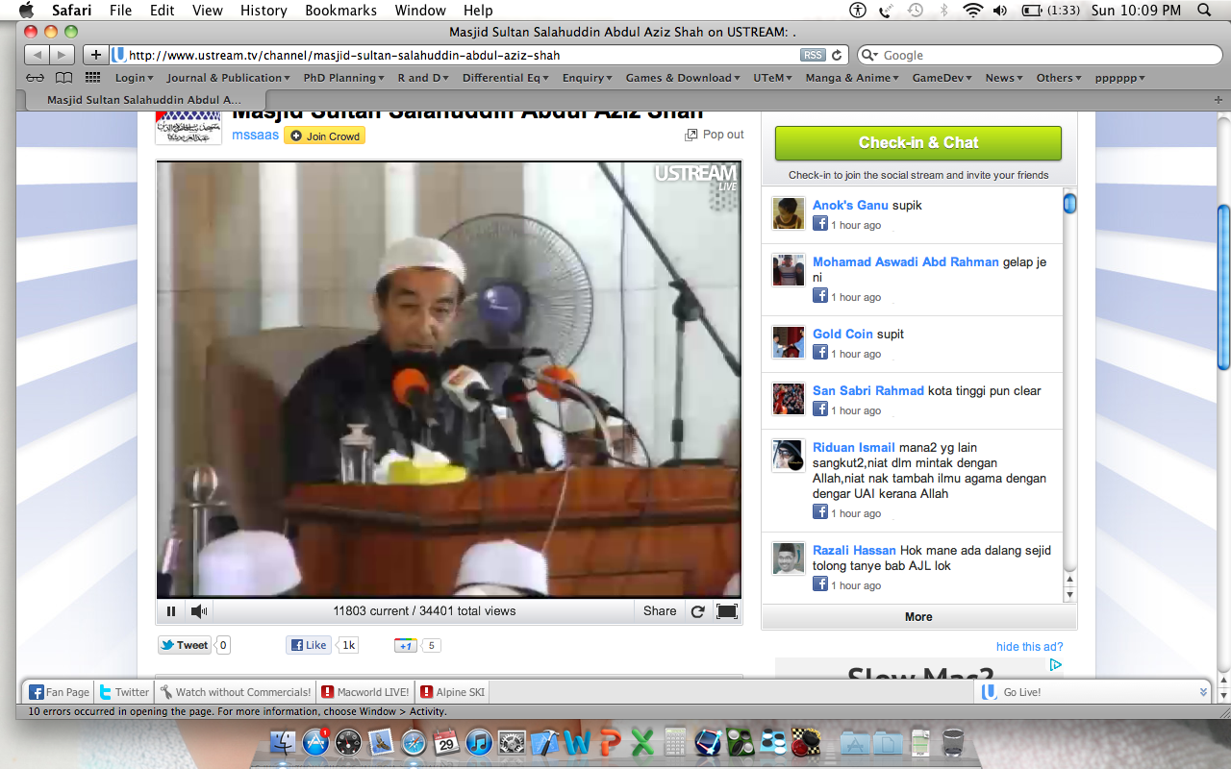
Task: Click the Tweet button
Action: pos(184,645)
